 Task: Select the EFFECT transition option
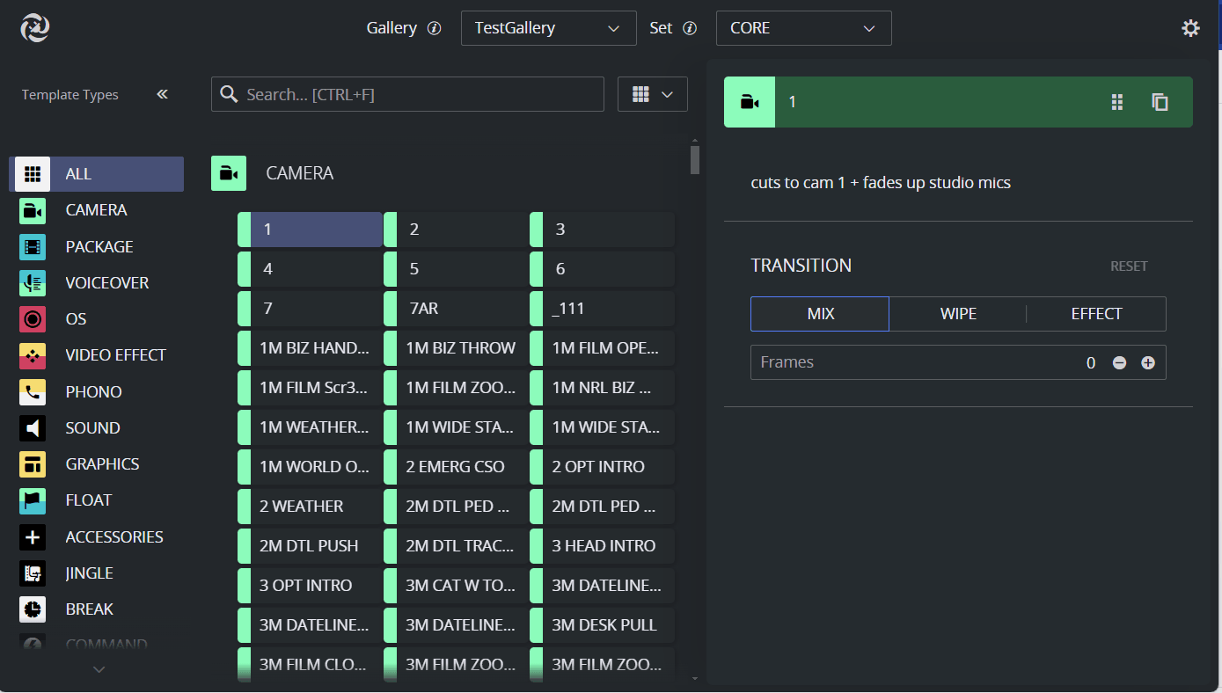[x=1096, y=314]
